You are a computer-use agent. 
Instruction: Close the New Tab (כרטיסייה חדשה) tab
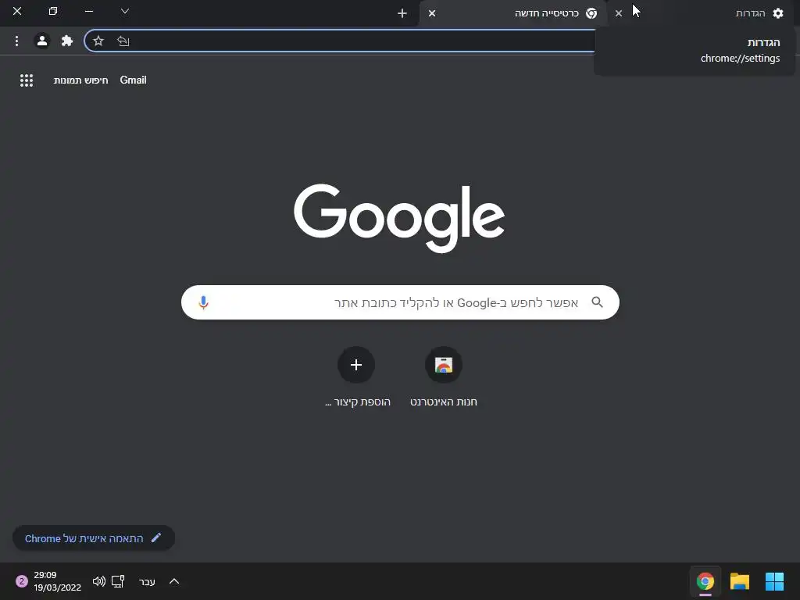point(432,13)
